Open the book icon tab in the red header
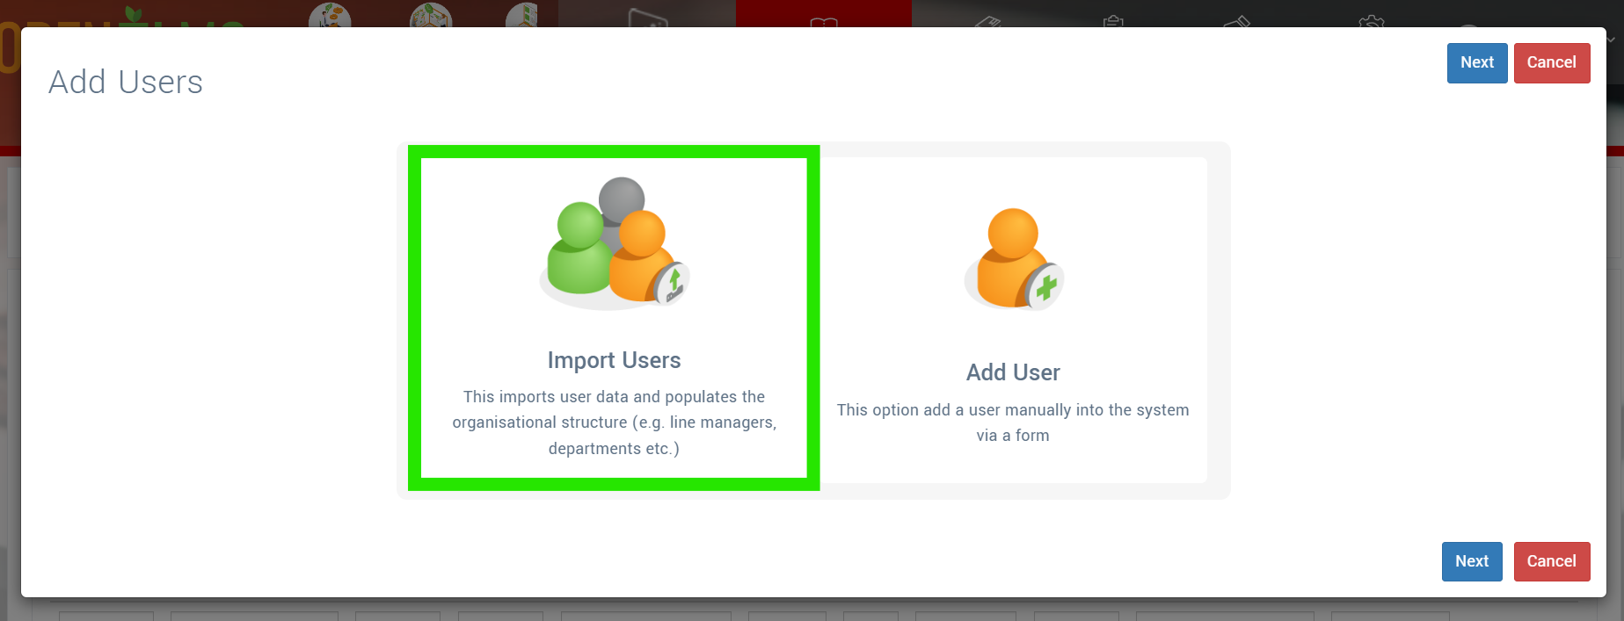The width and height of the screenshot is (1624, 621). pyautogui.click(x=824, y=21)
